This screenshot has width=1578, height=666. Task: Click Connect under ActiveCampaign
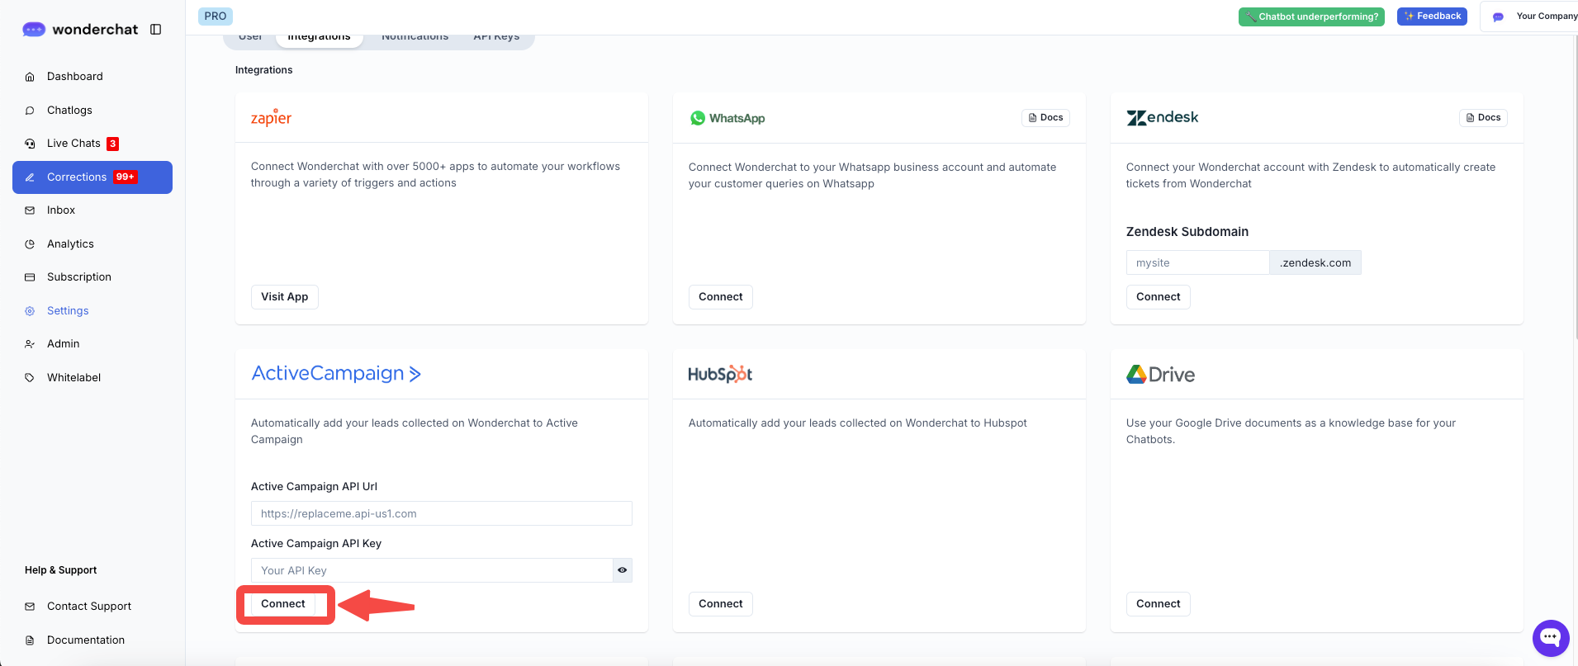[283, 604]
